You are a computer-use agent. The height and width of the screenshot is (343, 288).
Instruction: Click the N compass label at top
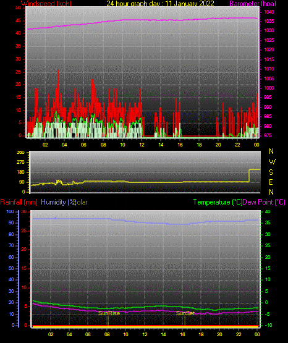click(271, 151)
